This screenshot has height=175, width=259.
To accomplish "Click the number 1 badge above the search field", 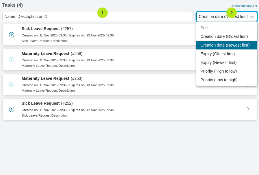I will [103, 13].
